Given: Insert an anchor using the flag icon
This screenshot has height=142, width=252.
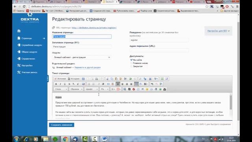Looking at the screenshot, I should tap(161, 84).
